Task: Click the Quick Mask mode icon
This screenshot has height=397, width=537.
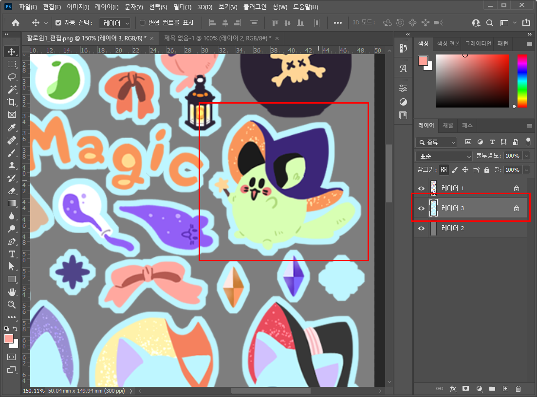Action: pos(11,357)
